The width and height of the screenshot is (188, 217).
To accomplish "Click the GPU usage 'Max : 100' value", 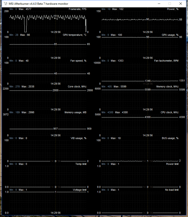I will [116, 35].
